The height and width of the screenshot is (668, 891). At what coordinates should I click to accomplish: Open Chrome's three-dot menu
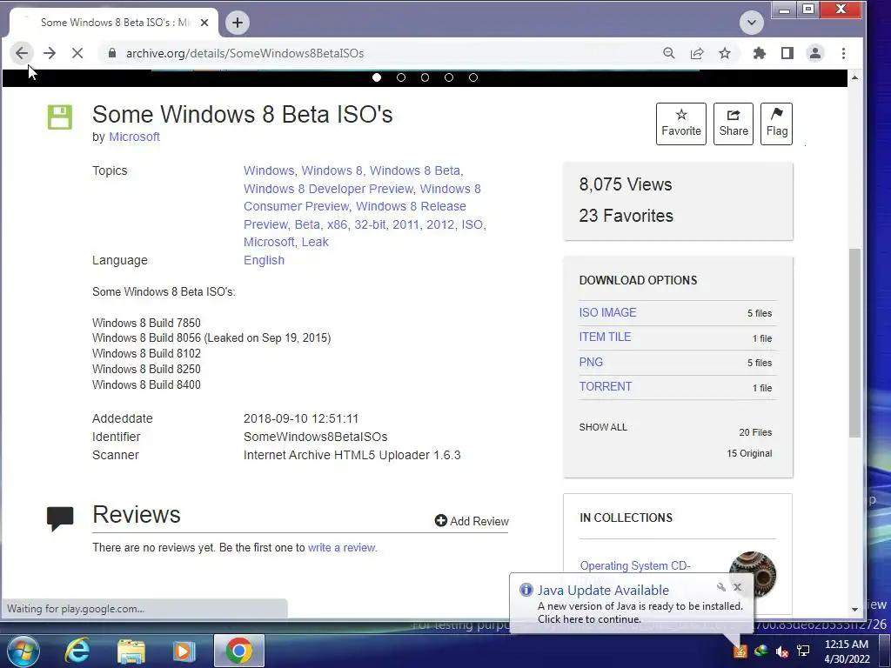pyautogui.click(x=843, y=53)
